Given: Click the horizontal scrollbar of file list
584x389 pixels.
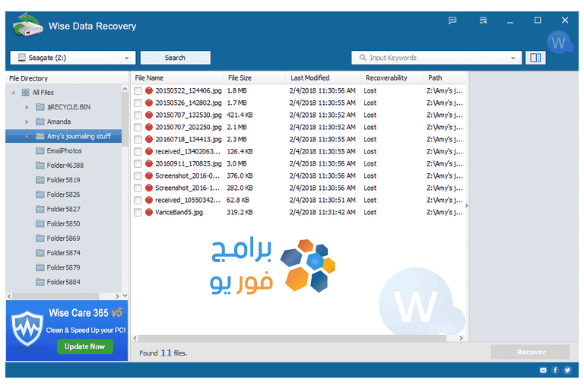Looking at the screenshot, I should 292,338.
